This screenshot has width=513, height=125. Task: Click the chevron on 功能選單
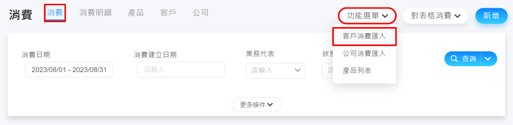(x=385, y=16)
